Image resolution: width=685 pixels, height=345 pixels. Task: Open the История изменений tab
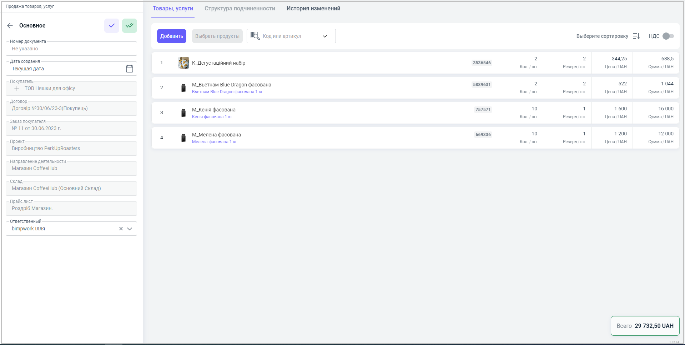pos(313,9)
